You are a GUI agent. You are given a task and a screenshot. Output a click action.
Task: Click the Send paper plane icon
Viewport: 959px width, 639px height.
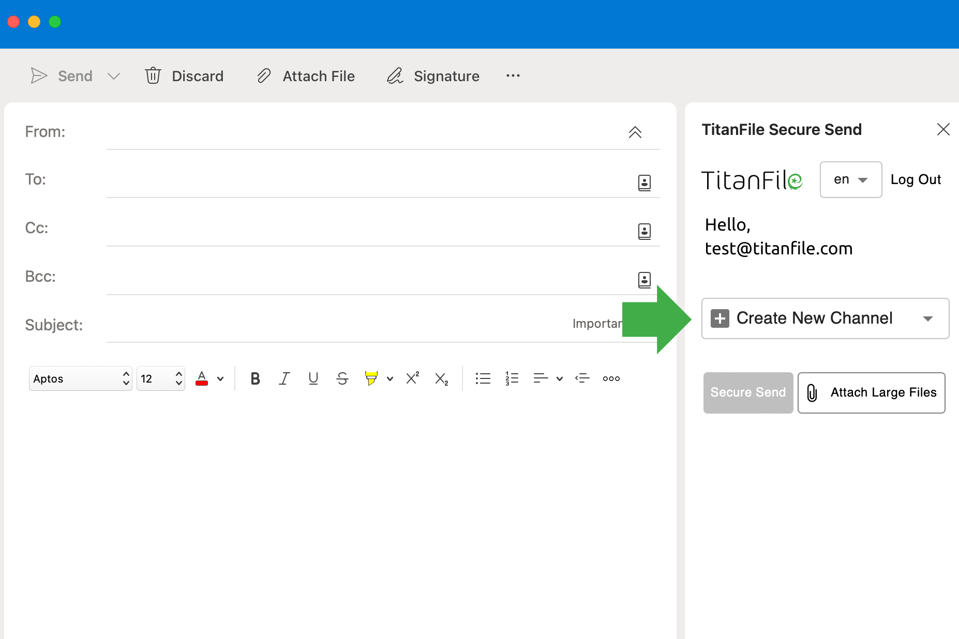point(39,75)
